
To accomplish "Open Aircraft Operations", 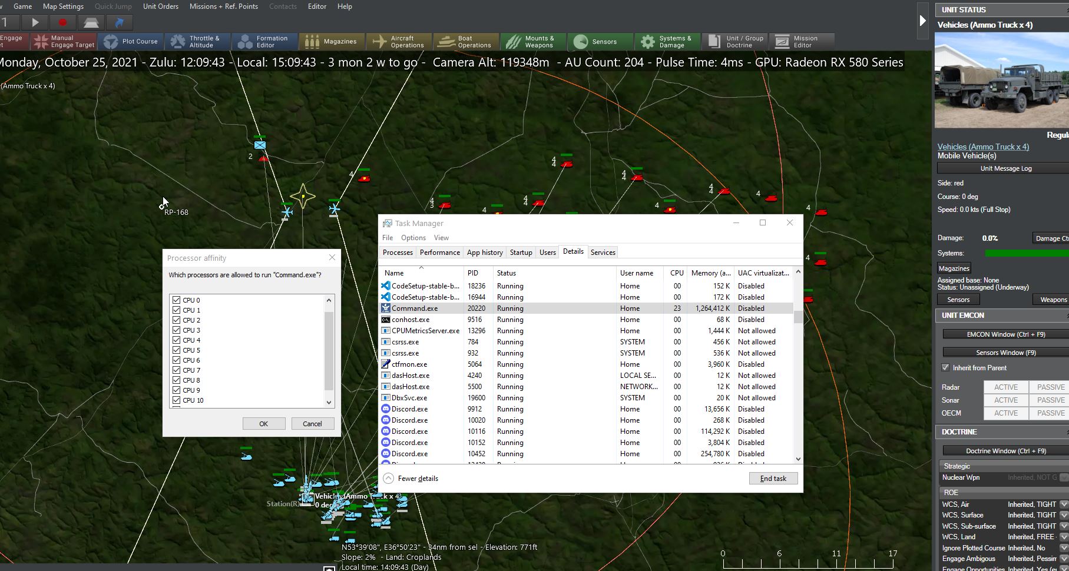I will 398,42.
